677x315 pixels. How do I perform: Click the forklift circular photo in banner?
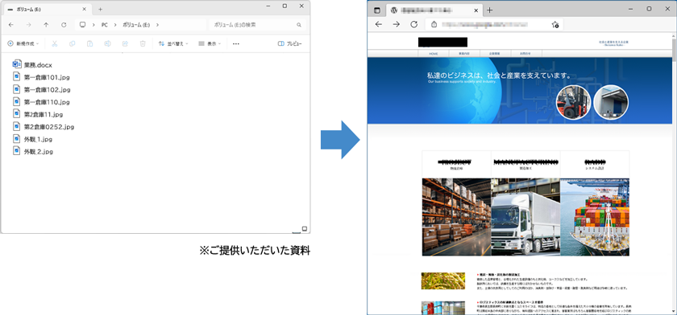(x=573, y=102)
